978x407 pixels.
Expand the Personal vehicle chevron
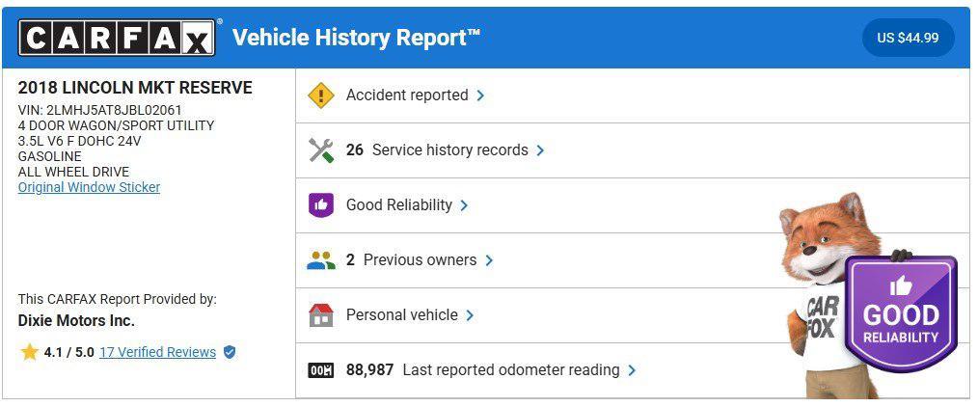click(x=470, y=315)
